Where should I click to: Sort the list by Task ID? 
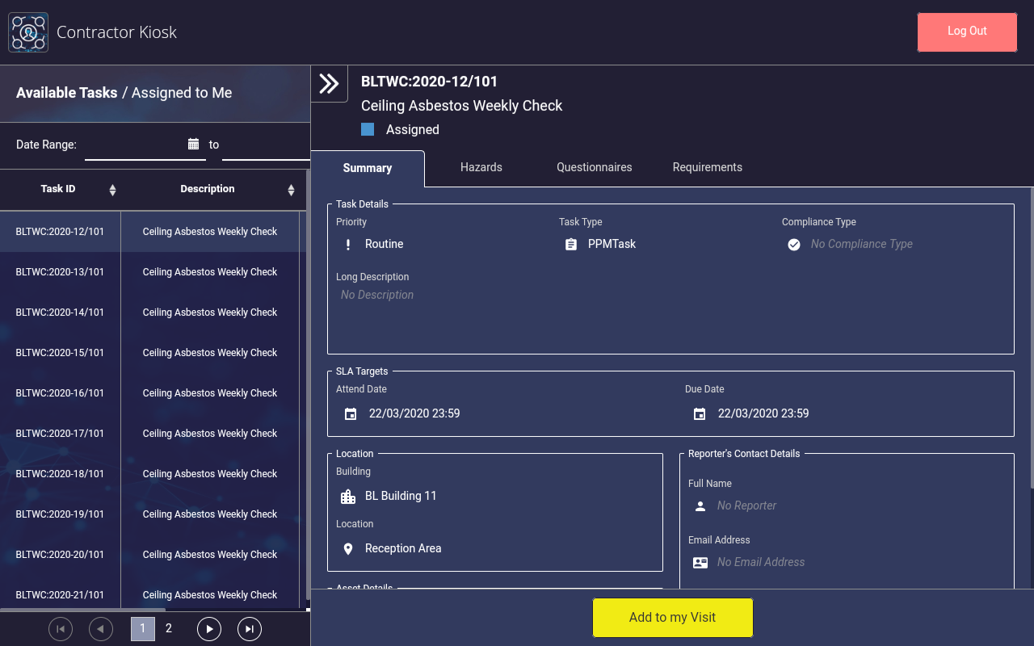click(112, 190)
